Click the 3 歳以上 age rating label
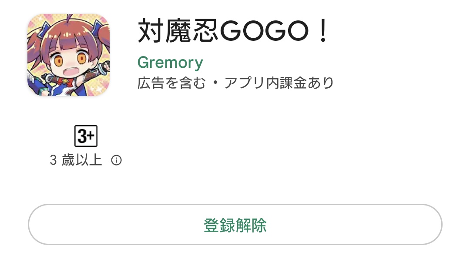Viewport: 470px width, 272px height. tap(76, 160)
